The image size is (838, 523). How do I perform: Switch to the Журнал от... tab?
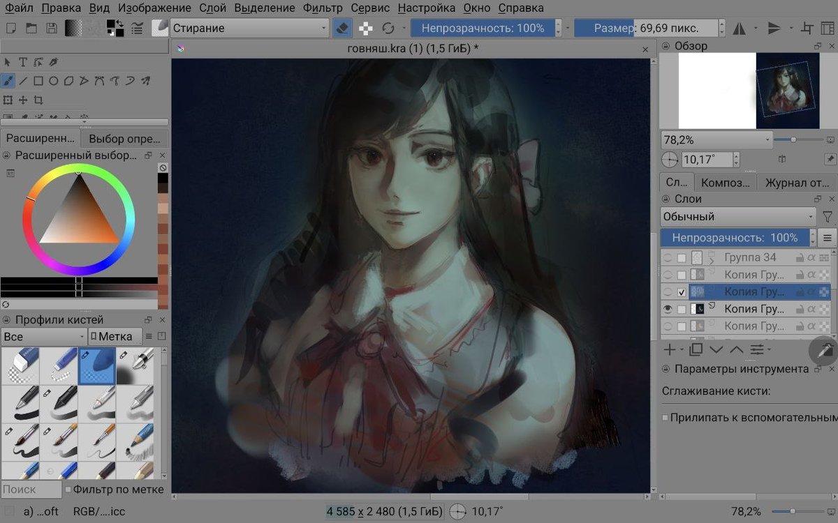point(797,183)
